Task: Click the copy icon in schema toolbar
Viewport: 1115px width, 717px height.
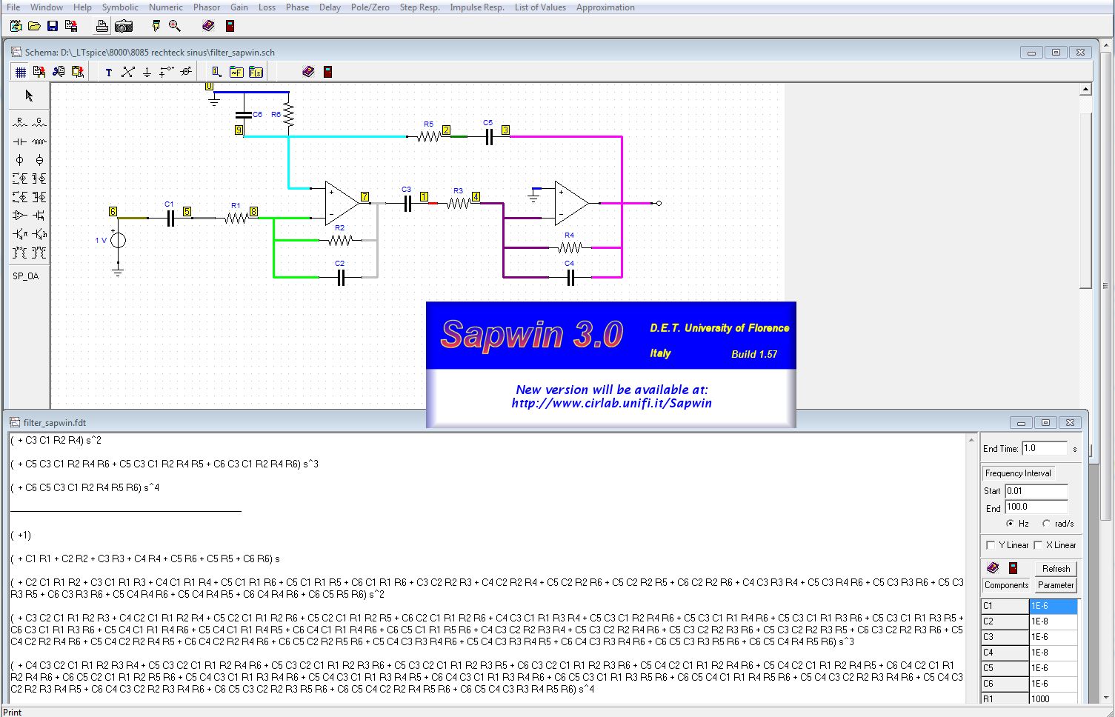Action: point(39,72)
